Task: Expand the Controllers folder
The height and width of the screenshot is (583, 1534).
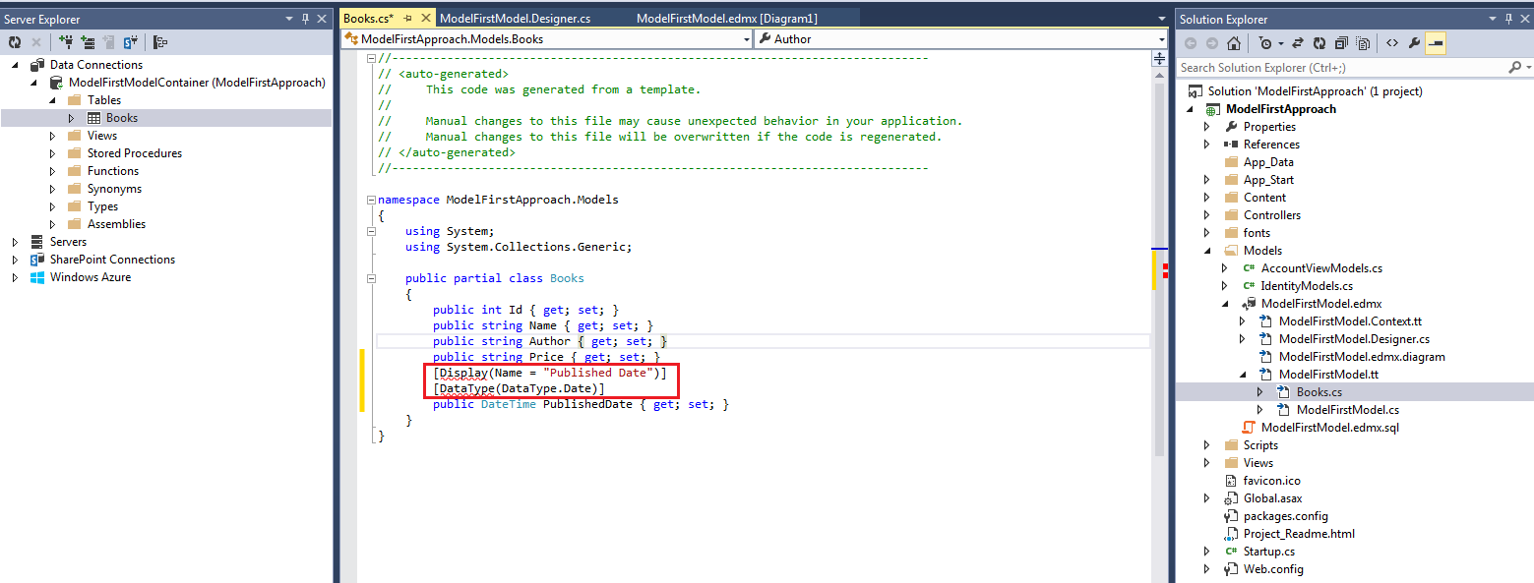Action: coord(1207,215)
